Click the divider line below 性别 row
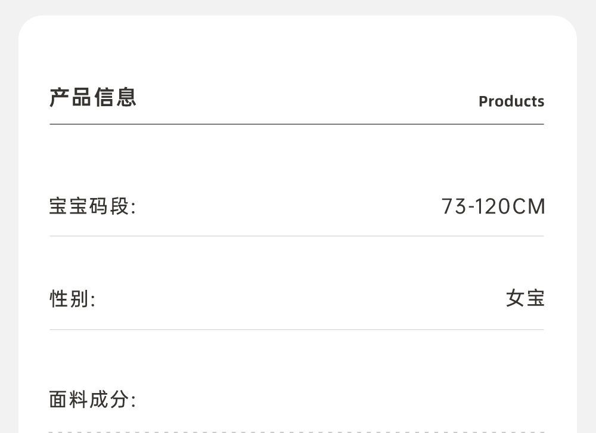This screenshot has height=433, width=596. pos(297,329)
